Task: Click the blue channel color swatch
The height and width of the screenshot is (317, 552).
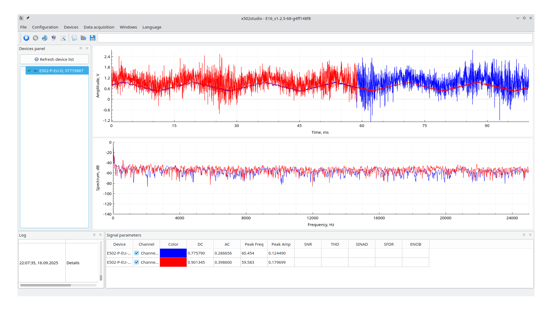Action: click(173, 253)
